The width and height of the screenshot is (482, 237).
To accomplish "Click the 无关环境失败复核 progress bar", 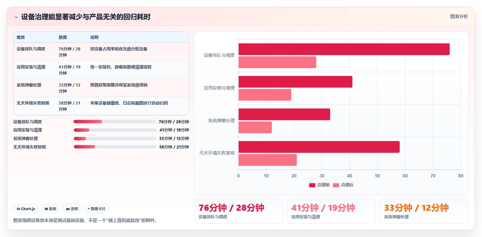I will [x=115, y=147].
